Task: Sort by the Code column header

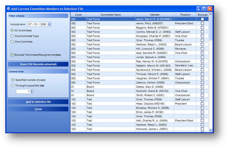Action: pyautogui.click(x=78, y=15)
